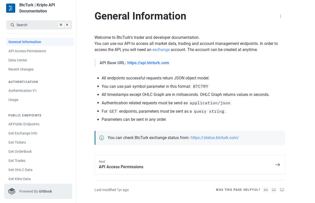
Task: Click Powered By GitBook badge
Action: pyautogui.click(x=38, y=191)
